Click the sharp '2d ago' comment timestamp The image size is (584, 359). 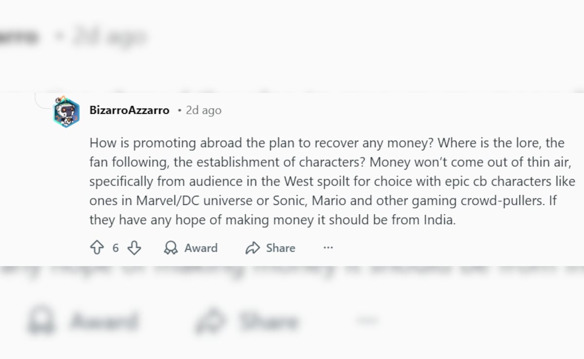tap(203, 110)
